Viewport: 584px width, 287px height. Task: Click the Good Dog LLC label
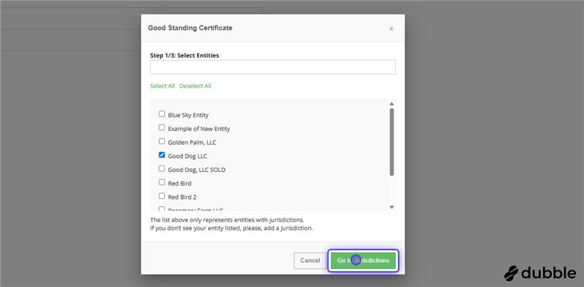(x=188, y=156)
